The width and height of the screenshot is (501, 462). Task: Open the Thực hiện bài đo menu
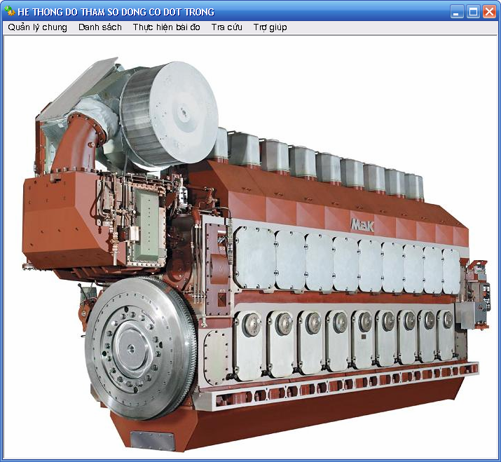167,27
